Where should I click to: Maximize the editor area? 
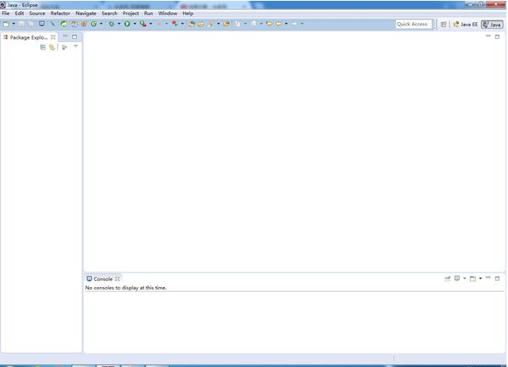(498, 36)
